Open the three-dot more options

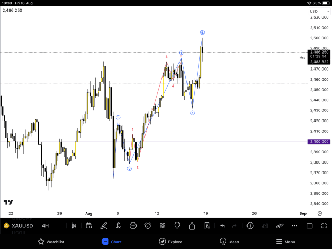click(x=294, y=226)
